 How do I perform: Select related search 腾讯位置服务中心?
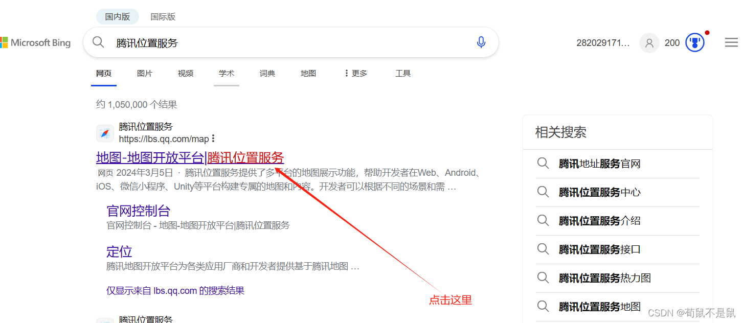tap(600, 193)
